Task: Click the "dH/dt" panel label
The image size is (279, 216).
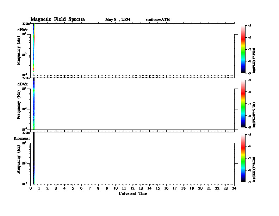Action: [x=23, y=30]
